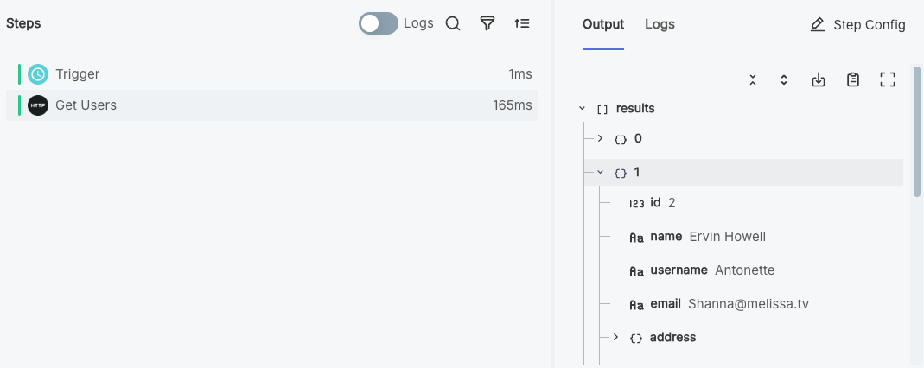Click the object icon beside 0
The image size is (924, 368).
620,140
